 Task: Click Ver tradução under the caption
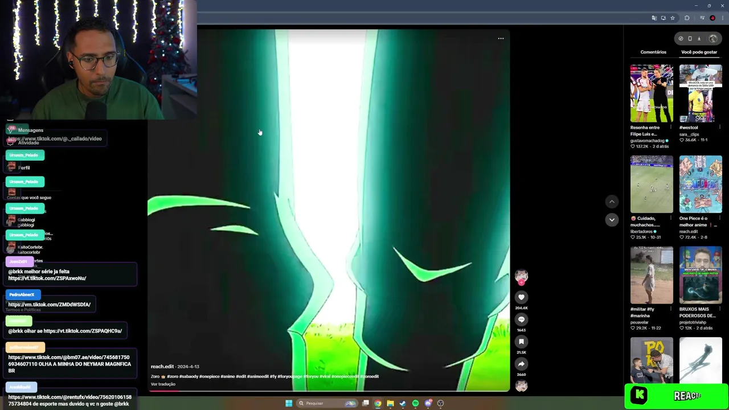(x=163, y=384)
